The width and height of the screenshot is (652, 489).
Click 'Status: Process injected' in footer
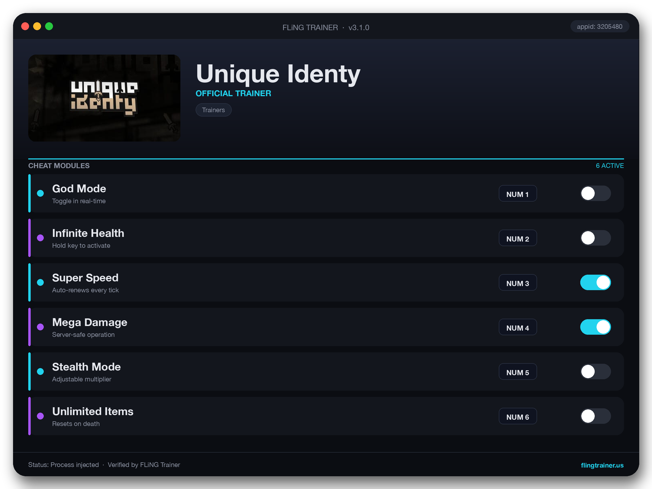(63, 465)
